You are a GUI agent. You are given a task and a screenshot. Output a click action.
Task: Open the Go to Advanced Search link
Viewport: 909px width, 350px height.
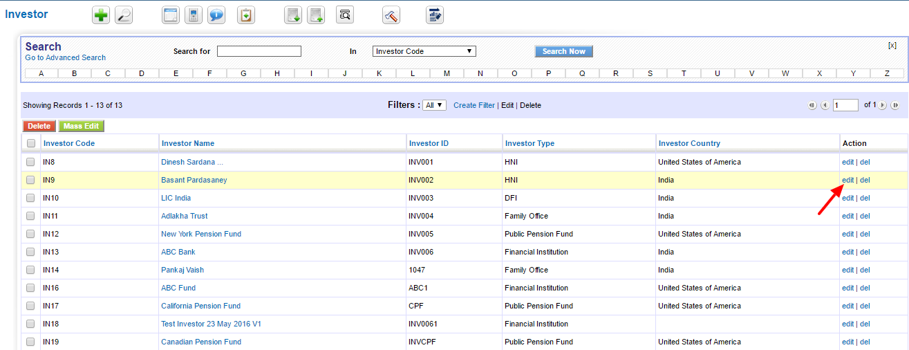[66, 57]
